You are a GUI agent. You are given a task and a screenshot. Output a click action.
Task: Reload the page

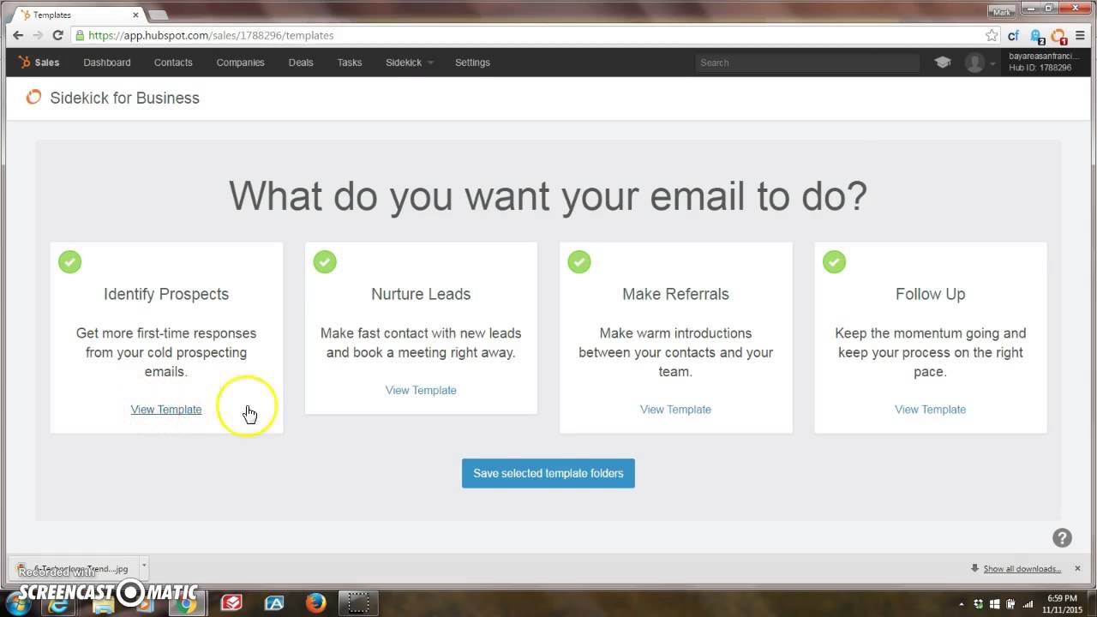(57, 35)
